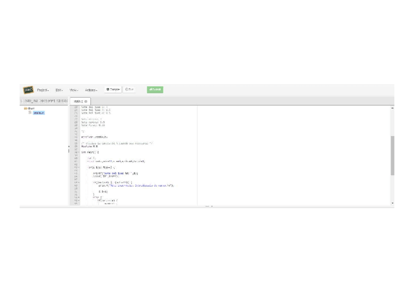Image resolution: width=414 pixels, height=292 pixels.
Task: Click the blue string in the second printf line
Action: pyautogui.click(x=140, y=186)
